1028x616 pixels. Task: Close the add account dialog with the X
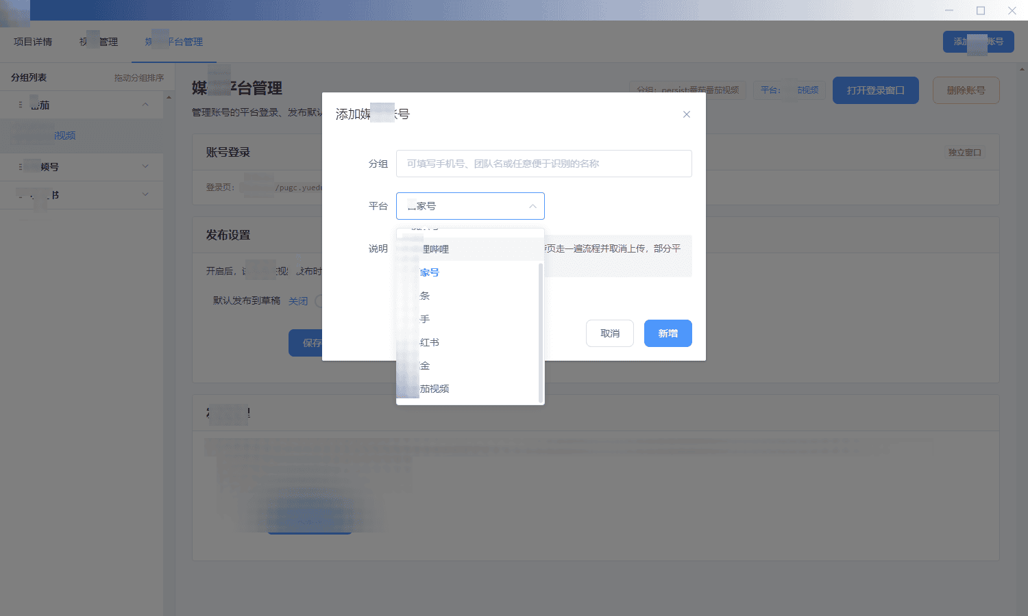pyautogui.click(x=686, y=114)
